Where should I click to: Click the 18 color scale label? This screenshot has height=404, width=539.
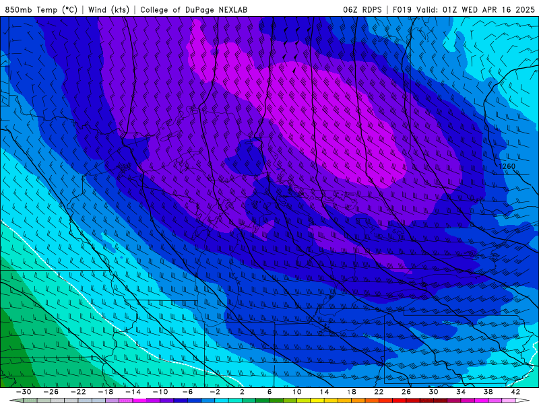coord(352,392)
